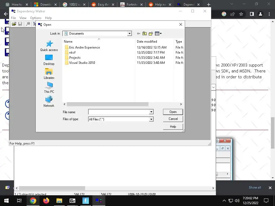Bookmark this page with the star icon
Screen dimensions: 275x206
pyautogui.click(x=241, y=14)
